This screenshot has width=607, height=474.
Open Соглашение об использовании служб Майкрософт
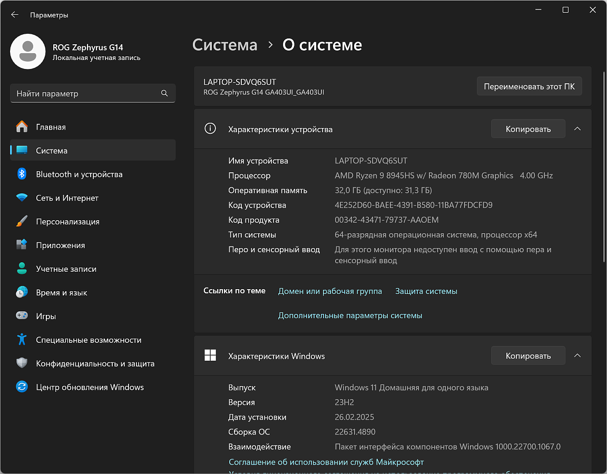click(326, 461)
